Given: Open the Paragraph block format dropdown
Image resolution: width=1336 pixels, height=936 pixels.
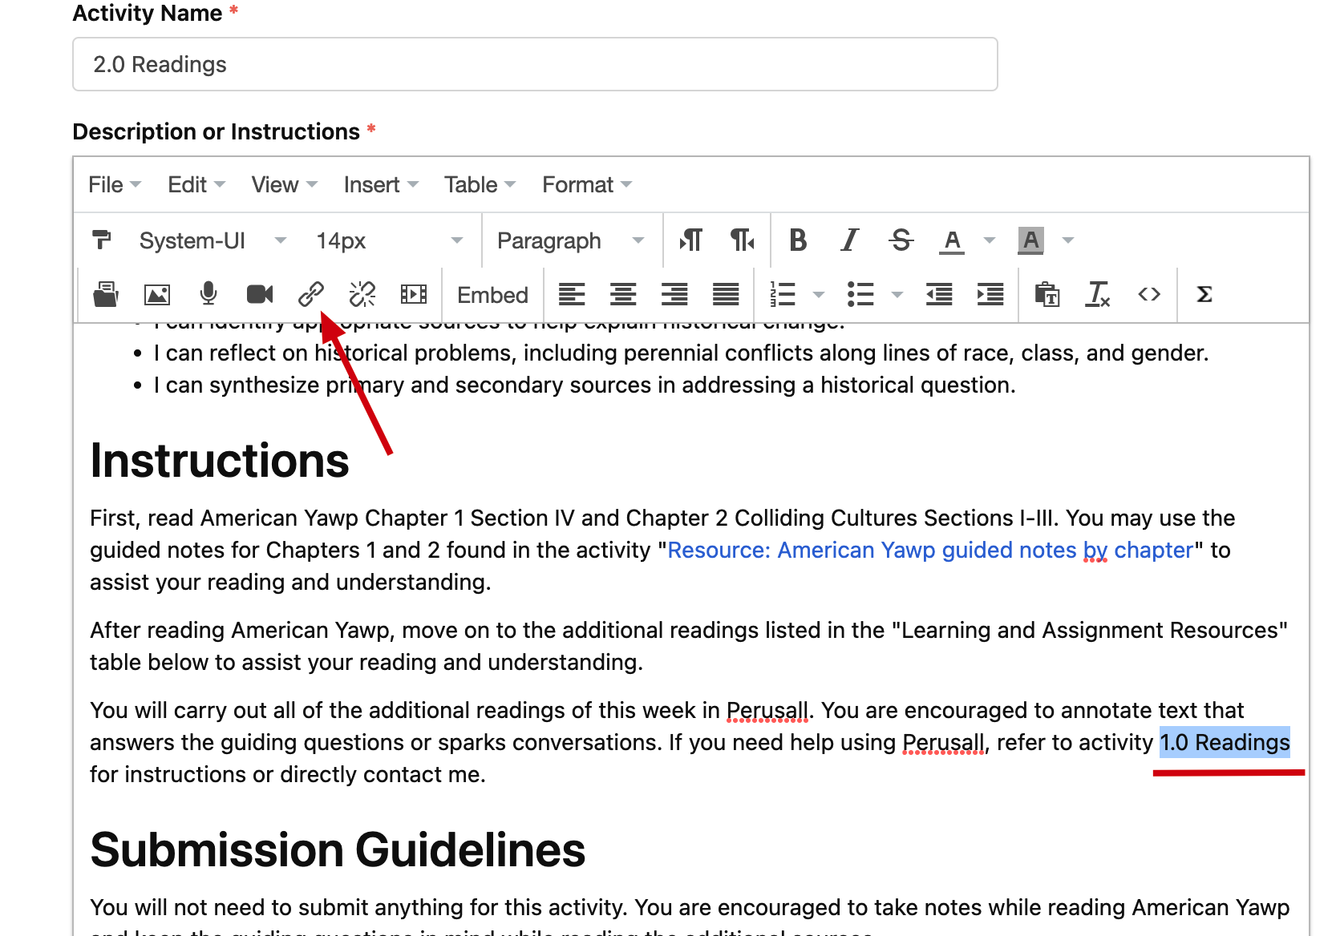Looking at the screenshot, I should tap(571, 240).
